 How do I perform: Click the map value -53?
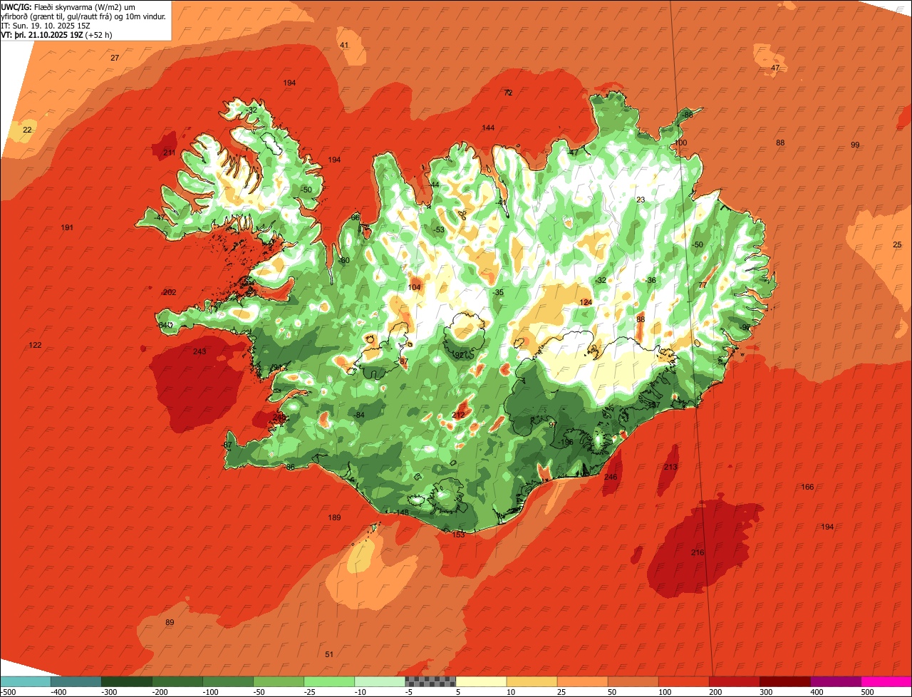point(438,229)
